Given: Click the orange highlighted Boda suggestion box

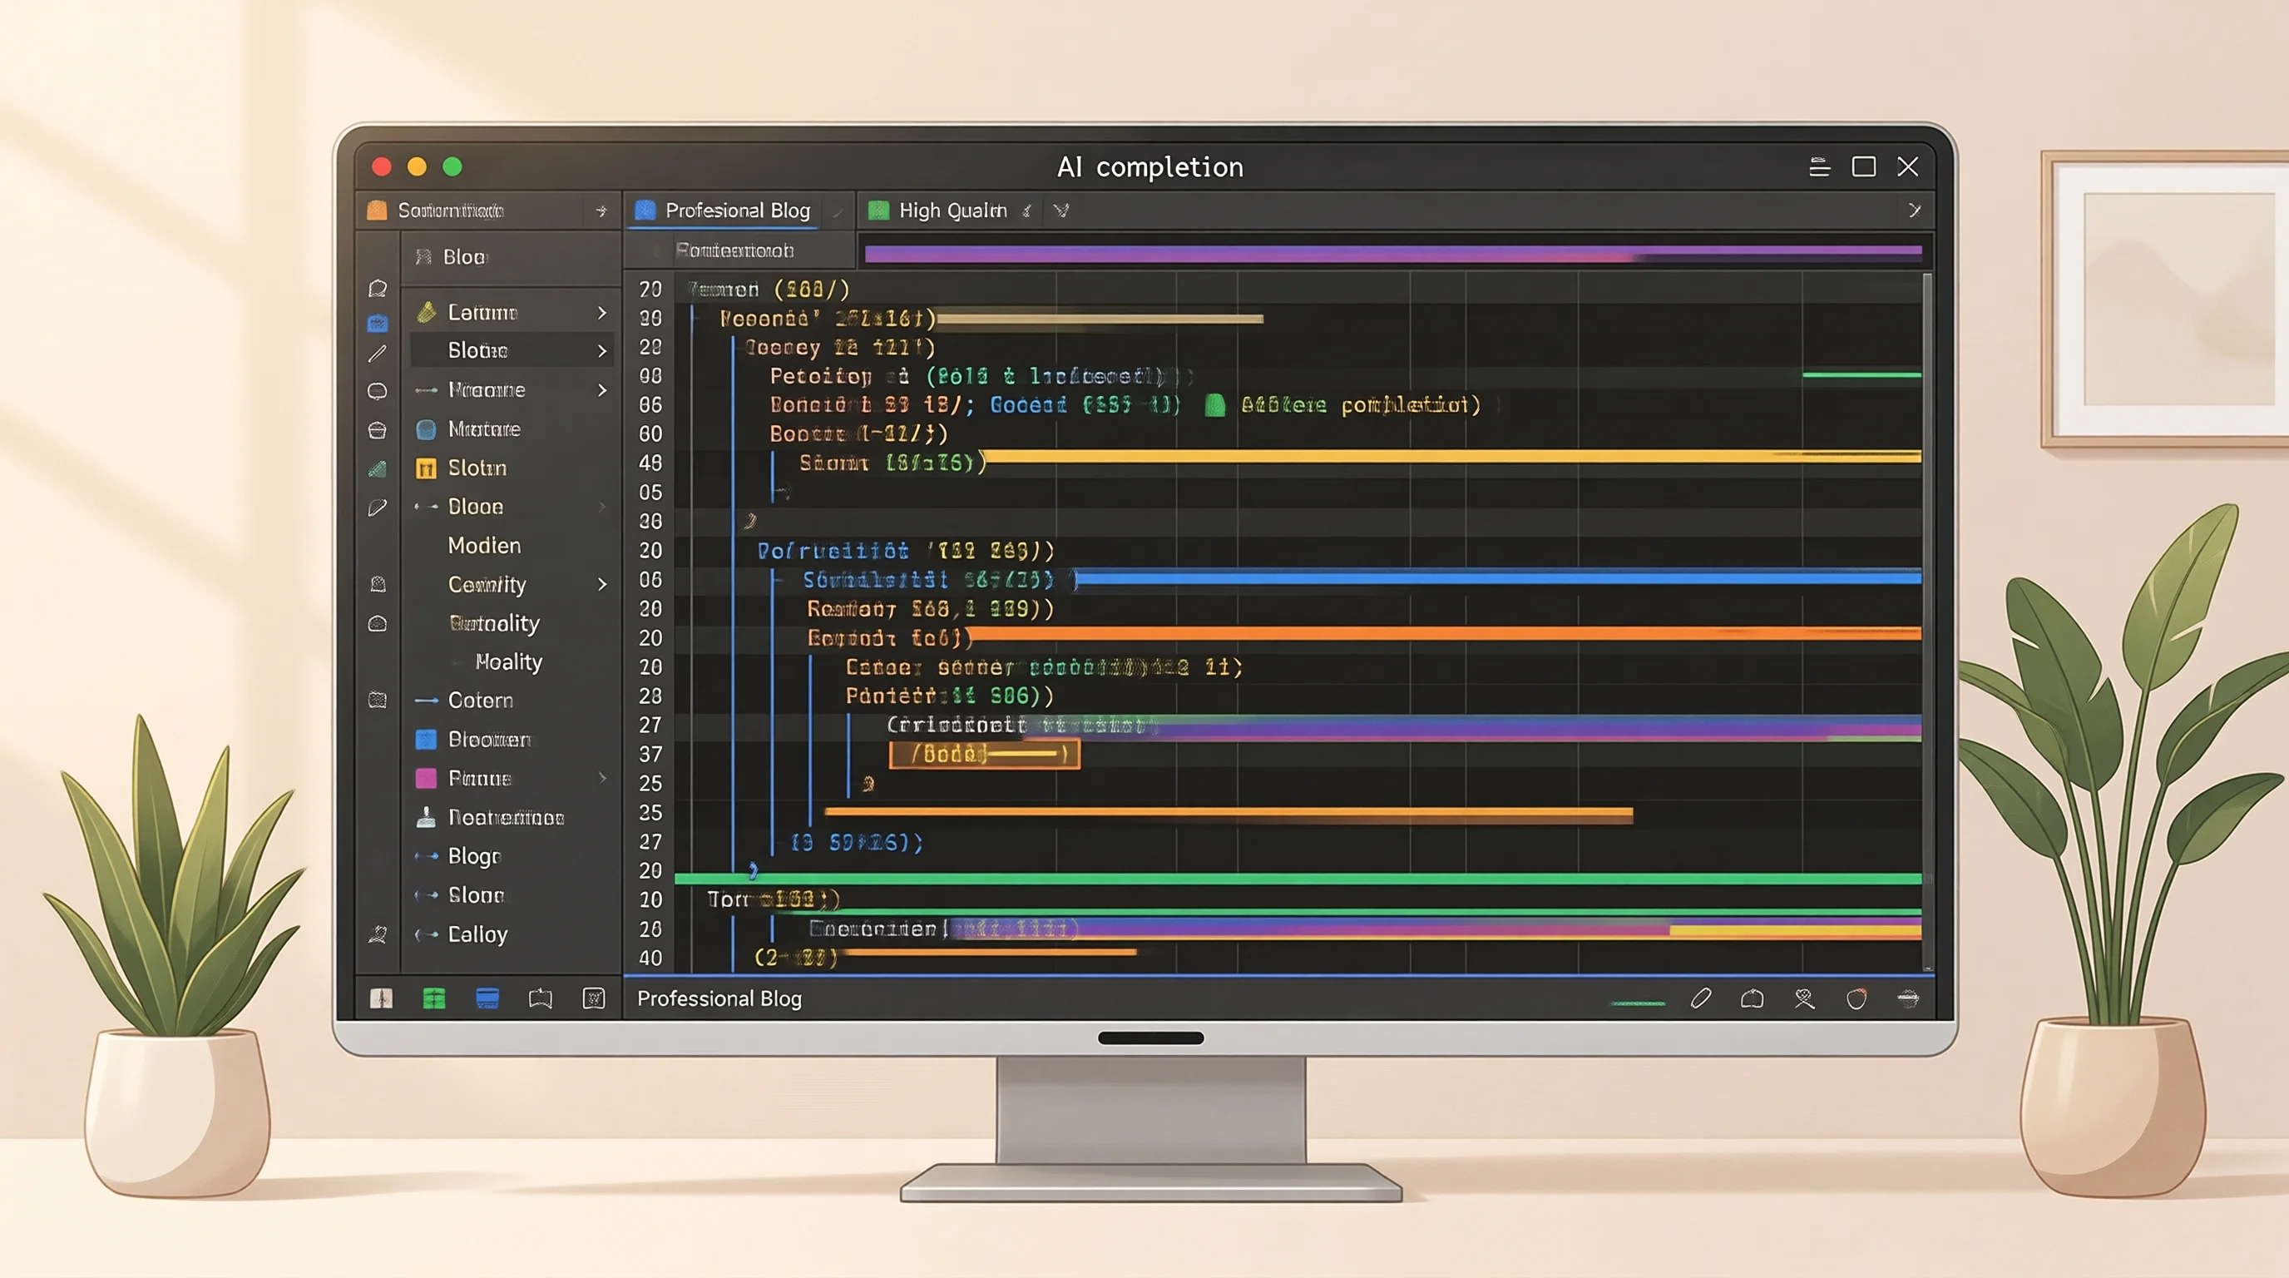Looking at the screenshot, I should tap(985, 755).
